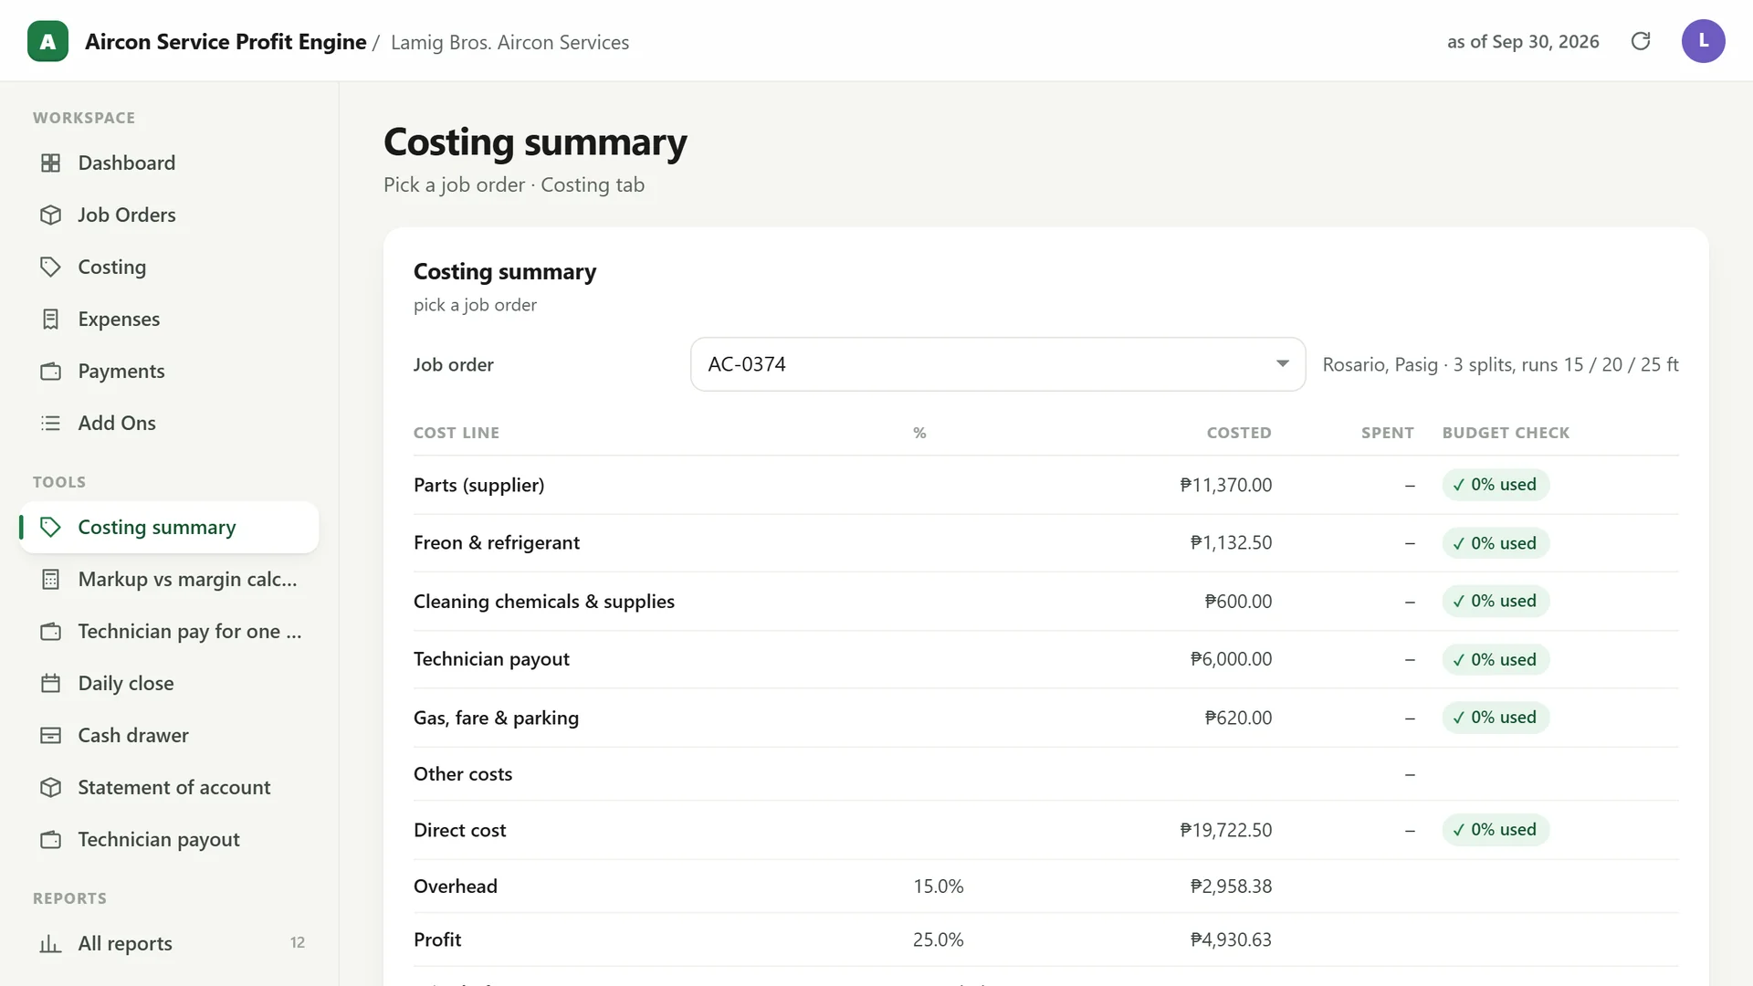The image size is (1753, 986).
Task: Click the Costing summary tag icon
Action: pyautogui.click(x=51, y=527)
